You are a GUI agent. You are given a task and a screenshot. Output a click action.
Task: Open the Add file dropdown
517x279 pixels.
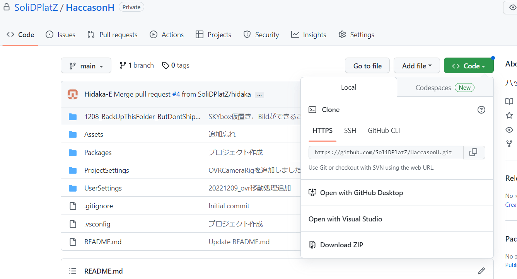point(416,65)
